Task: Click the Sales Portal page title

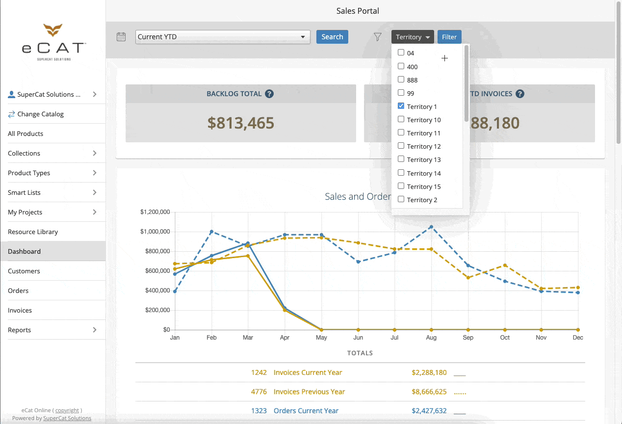Action: point(358,11)
